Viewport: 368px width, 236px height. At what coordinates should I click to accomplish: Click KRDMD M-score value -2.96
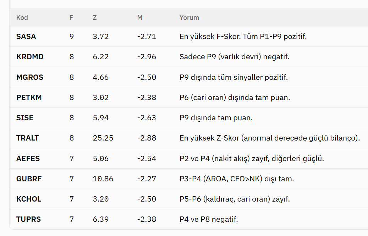click(x=147, y=57)
